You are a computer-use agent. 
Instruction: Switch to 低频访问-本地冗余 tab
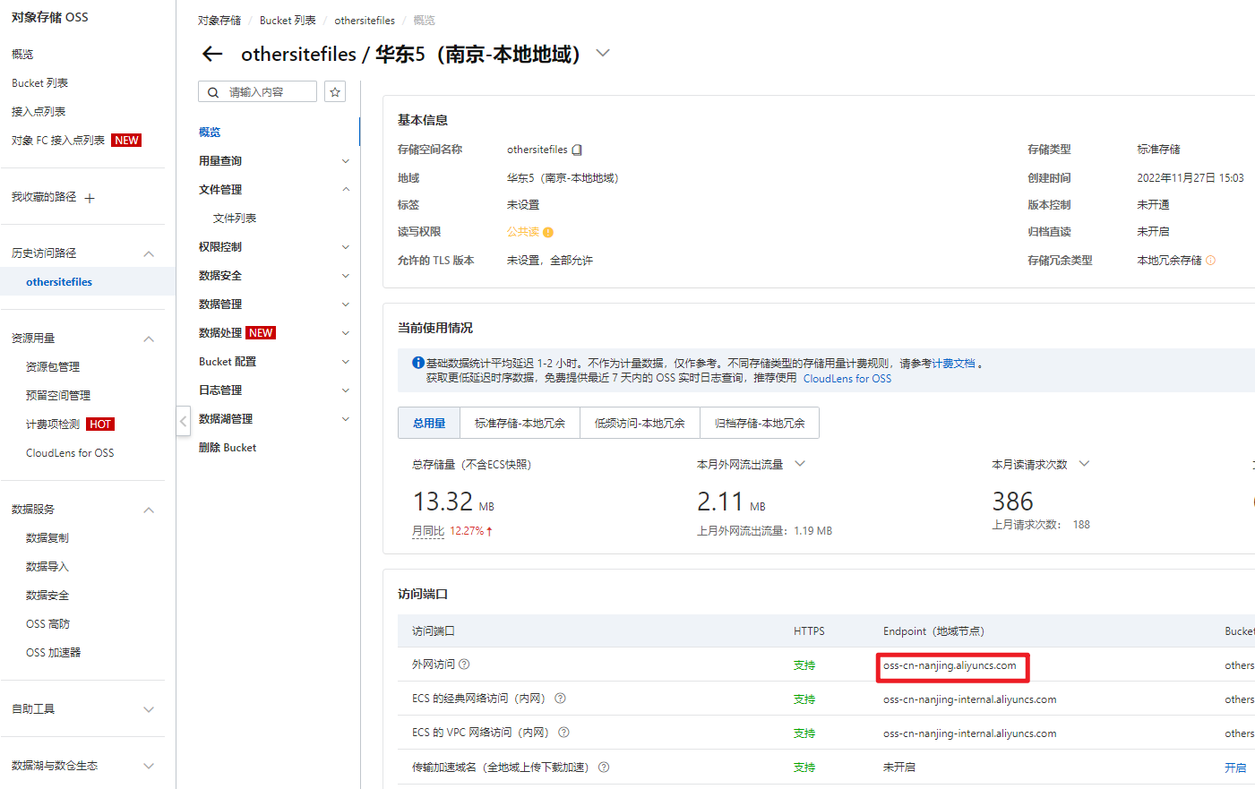click(640, 423)
